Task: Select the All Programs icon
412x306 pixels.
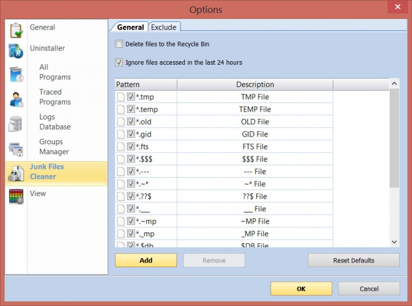Action: [16, 74]
